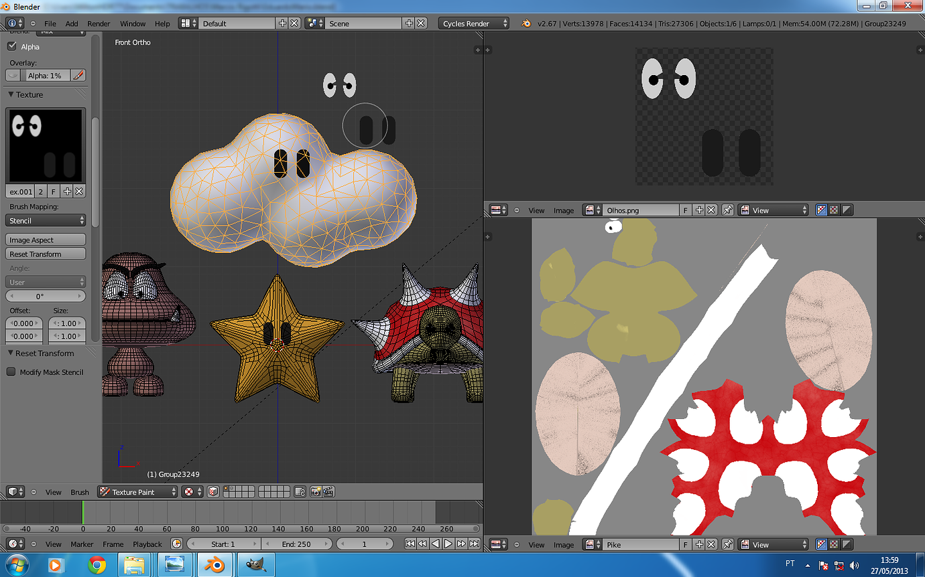Click the face selection masking cube icon
The height and width of the screenshot is (577, 925).
[212, 492]
